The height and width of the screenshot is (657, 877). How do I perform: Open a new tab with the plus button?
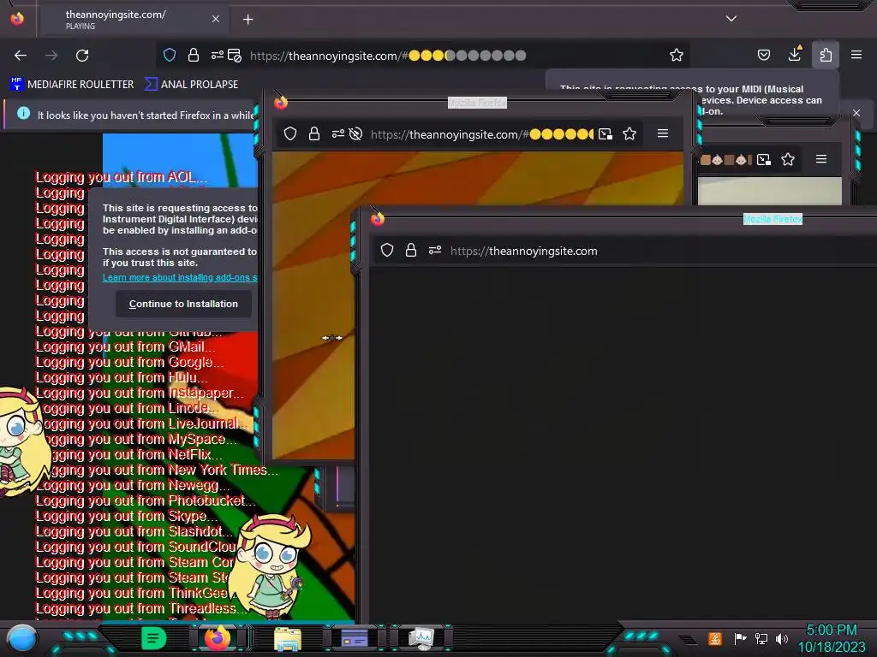coord(248,20)
